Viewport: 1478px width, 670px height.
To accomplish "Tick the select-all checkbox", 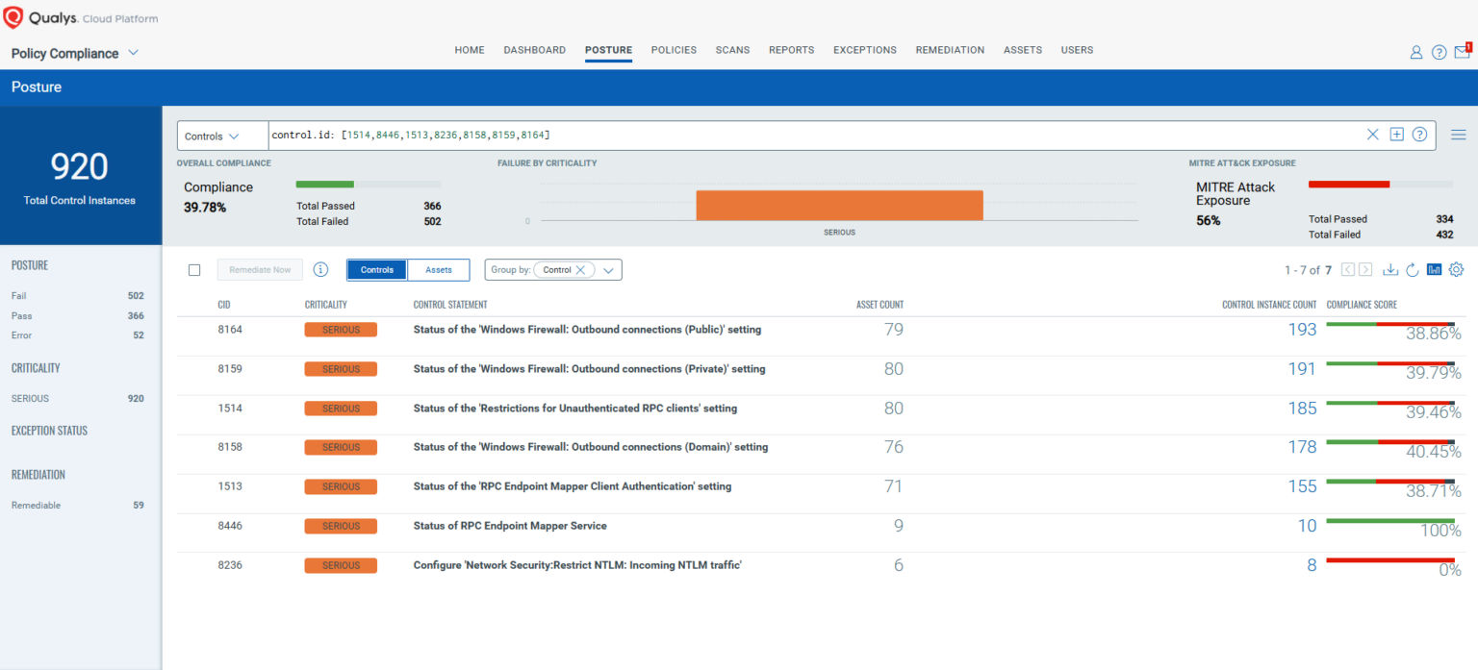I will [x=194, y=270].
